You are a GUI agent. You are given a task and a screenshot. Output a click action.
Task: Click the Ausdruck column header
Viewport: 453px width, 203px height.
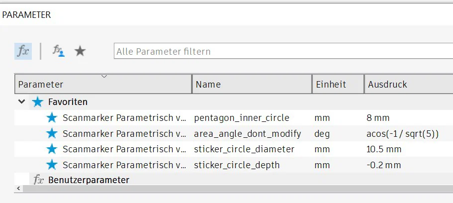408,85
